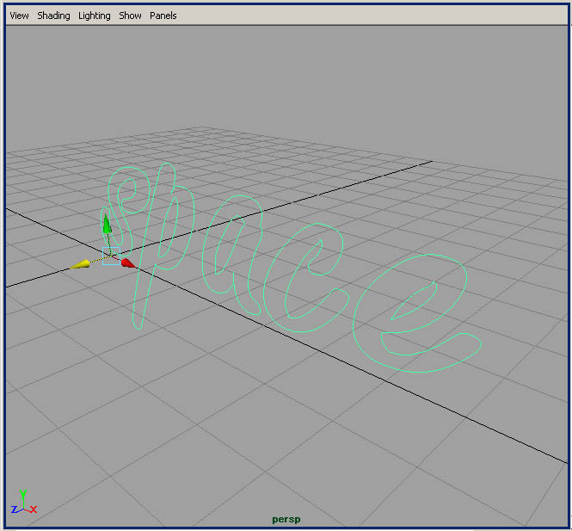Open the Panels menu
Image resolution: width=572 pixels, height=531 pixels.
coord(163,15)
